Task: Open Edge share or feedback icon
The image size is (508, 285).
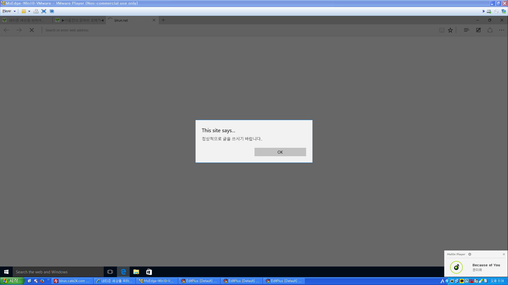Action: [x=490, y=30]
